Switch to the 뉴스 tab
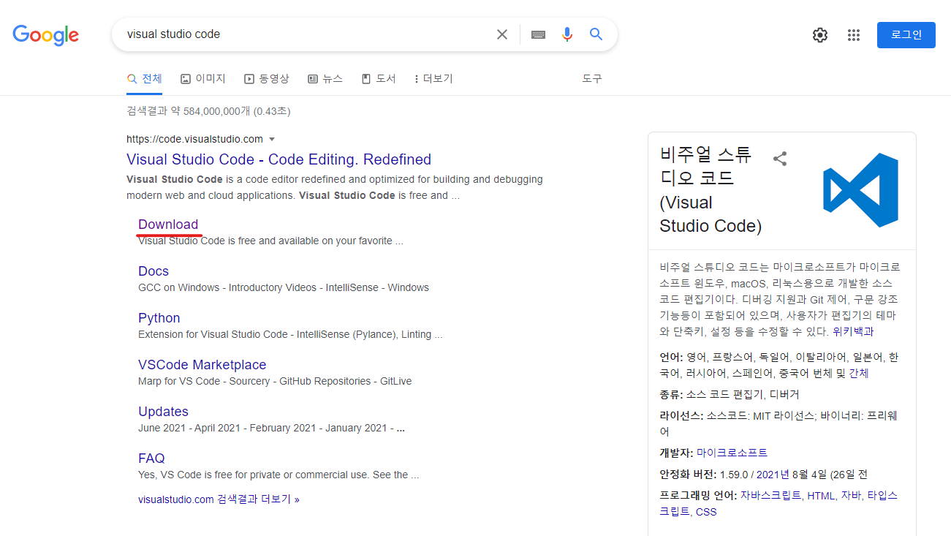This screenshot has height=536, width=951. pos(325,79)
